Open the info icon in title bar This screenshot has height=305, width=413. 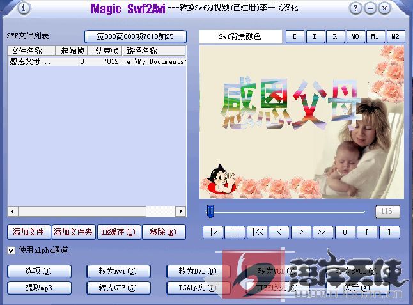(x=24, y=8)
